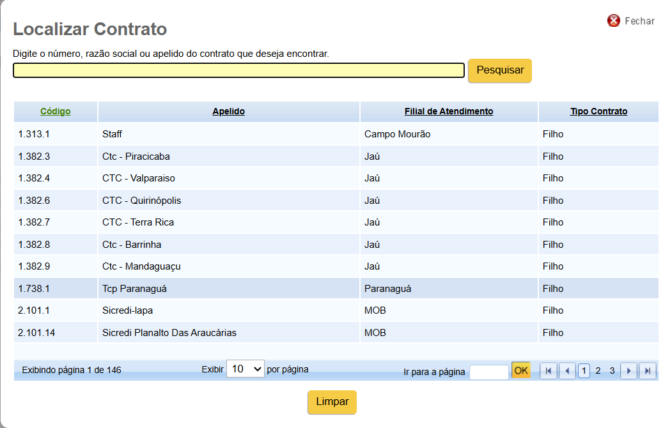663x428 pixels.
Task: Click the Pesquisar button
Action: [x=500, y=70]
